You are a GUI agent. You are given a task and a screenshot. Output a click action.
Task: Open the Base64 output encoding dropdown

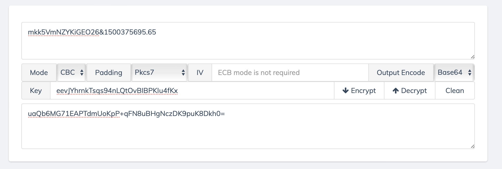click(454, 72)
